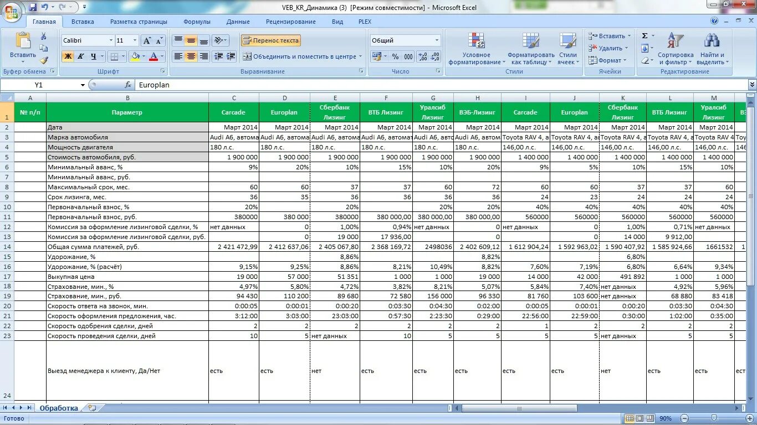Image resolution: width=757 pixels, height=425 pixels.
Task: Click the Undo arrow in quick access toolbar
Action: (45, 7)
